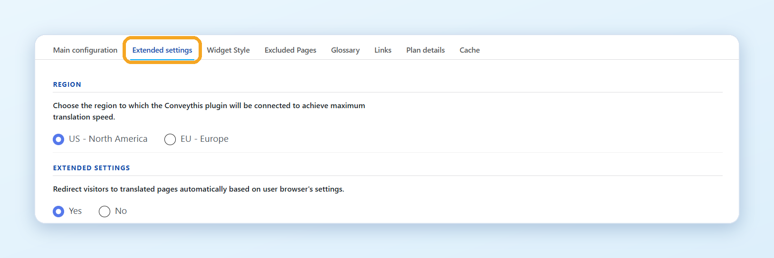Open the Cache tab
The image size is (774, 258).
469,50
